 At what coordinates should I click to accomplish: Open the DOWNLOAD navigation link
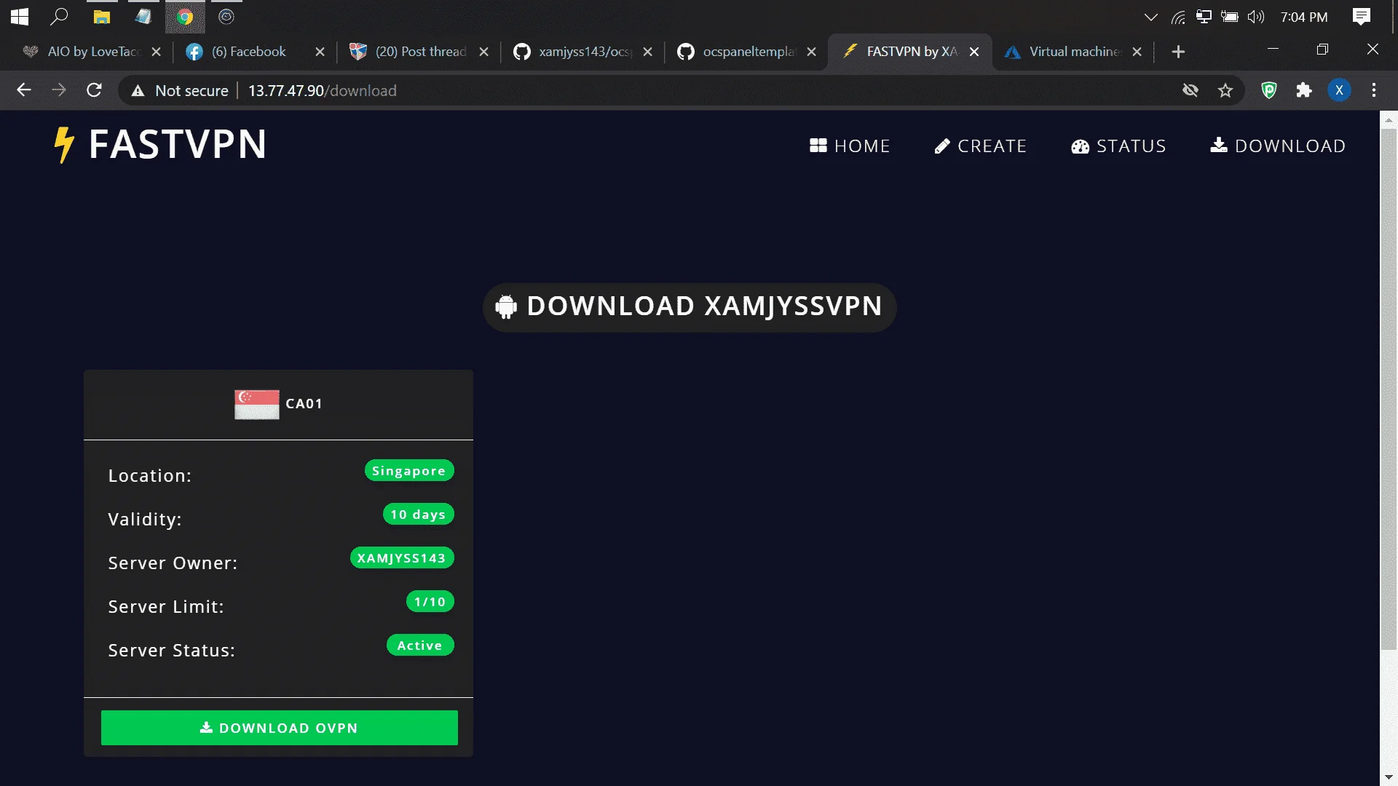coord(1278,146)
